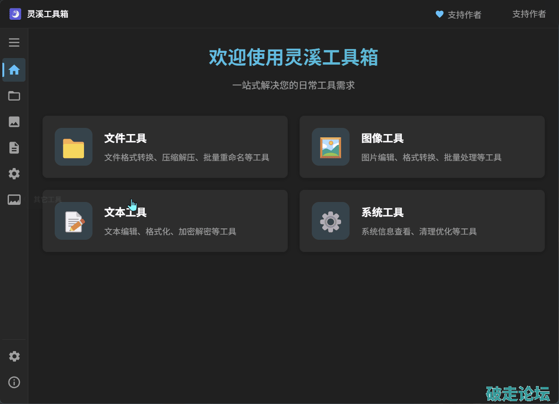Click the yellow folder icon in 文件工具
Viewport: 559px width, 404px height.
74,147
